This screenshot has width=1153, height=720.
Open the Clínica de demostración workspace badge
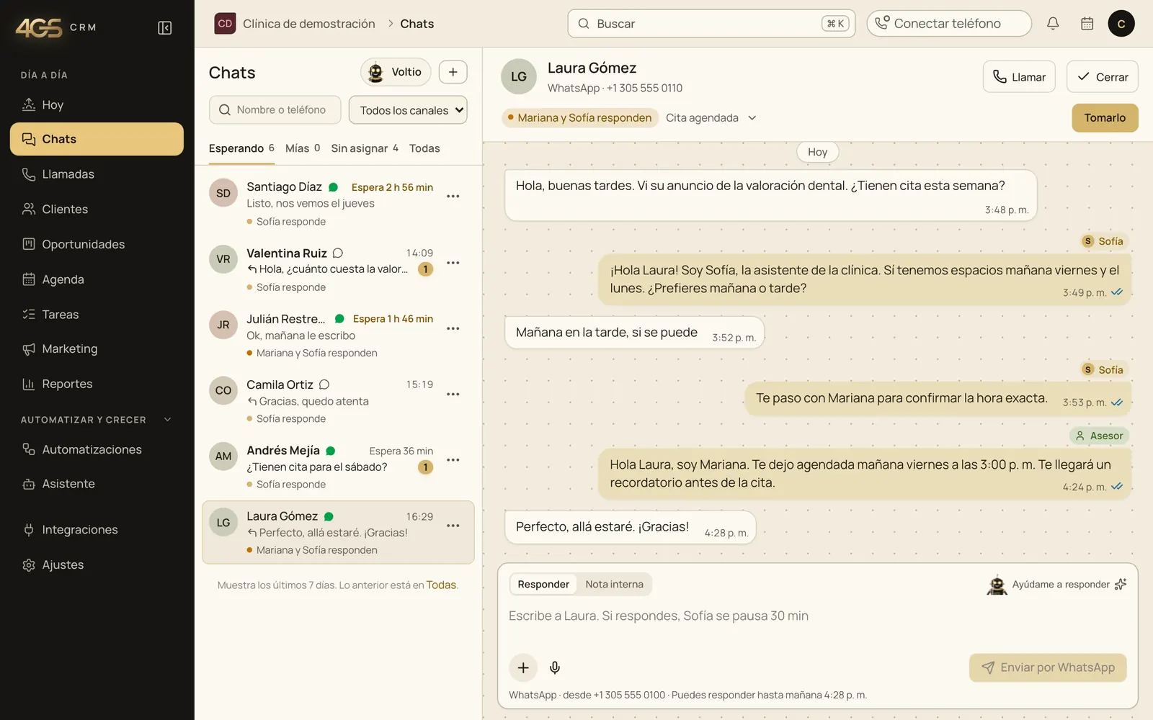(x=225, y=24)
